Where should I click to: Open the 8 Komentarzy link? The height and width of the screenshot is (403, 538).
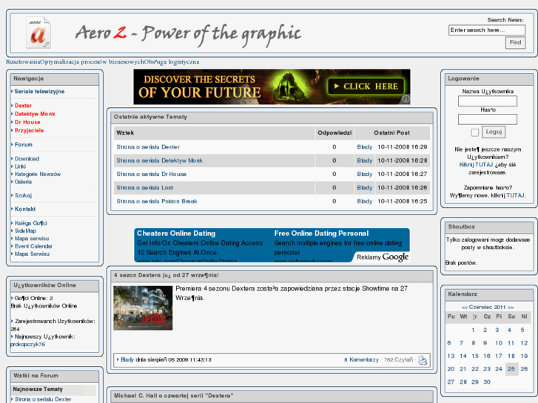coord(361,360)
